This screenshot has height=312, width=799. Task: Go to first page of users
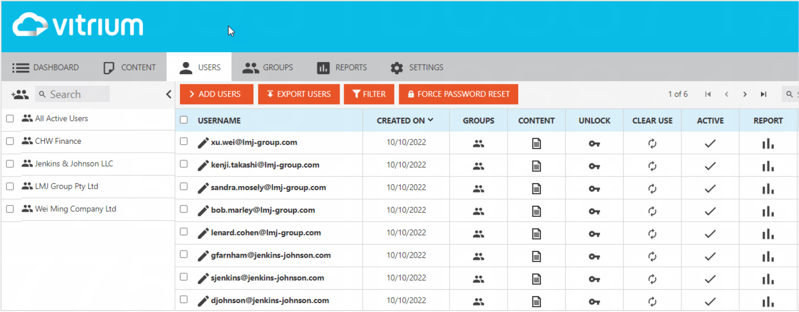[708, 94]
